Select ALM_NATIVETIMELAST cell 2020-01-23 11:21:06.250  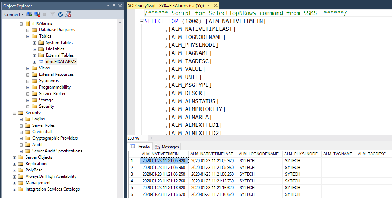click(x=213, y=174)
